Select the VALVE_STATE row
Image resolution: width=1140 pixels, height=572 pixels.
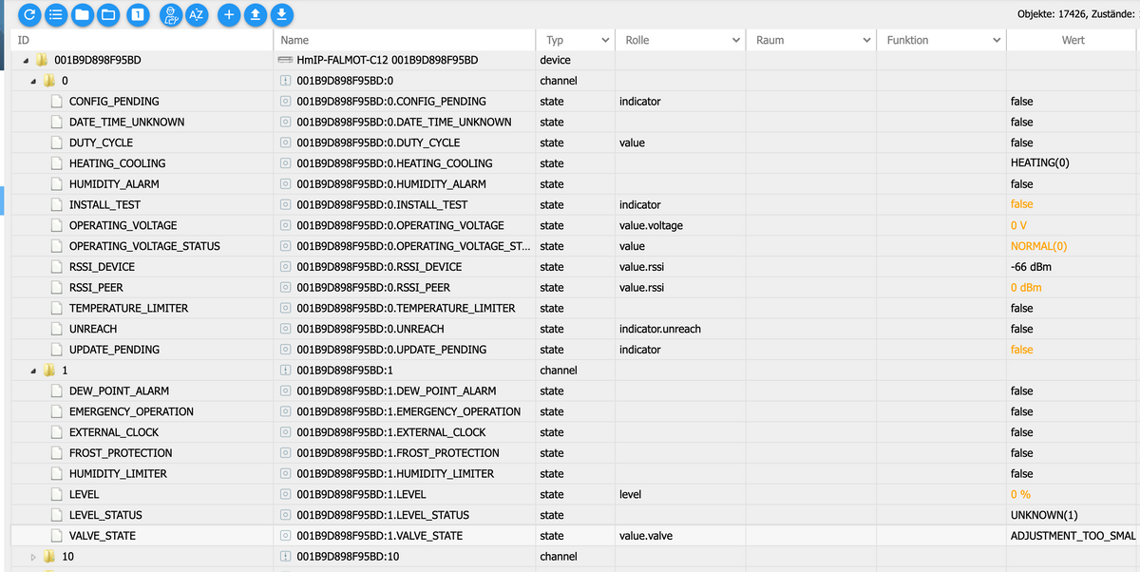[102, 536]
